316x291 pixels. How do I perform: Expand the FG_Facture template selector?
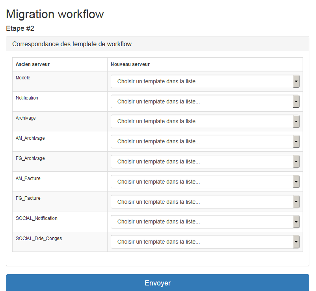point(205,202)
